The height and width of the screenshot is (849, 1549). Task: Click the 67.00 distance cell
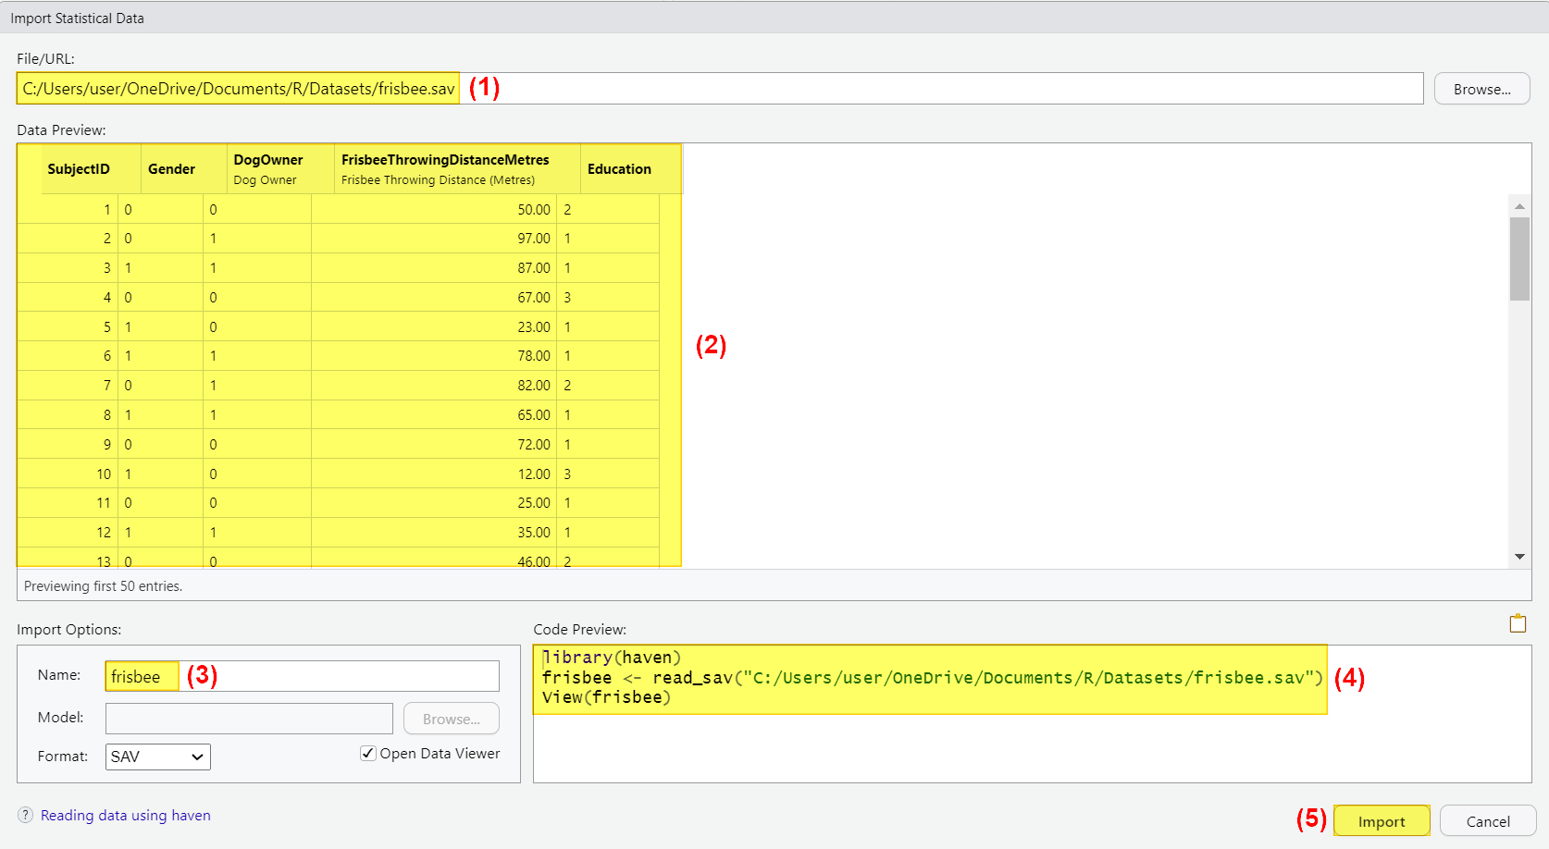[434, 297]
